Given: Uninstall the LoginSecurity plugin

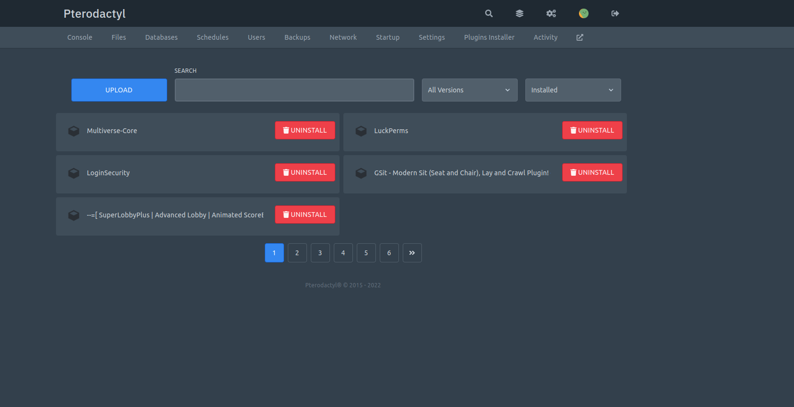Looking at the screenshot, I should (305, 172).
